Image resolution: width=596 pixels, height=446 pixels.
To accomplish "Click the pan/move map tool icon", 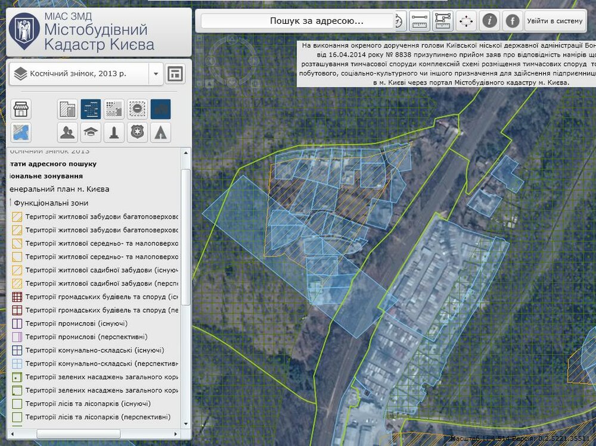I will pyautogui.click(x=466, y=21).
